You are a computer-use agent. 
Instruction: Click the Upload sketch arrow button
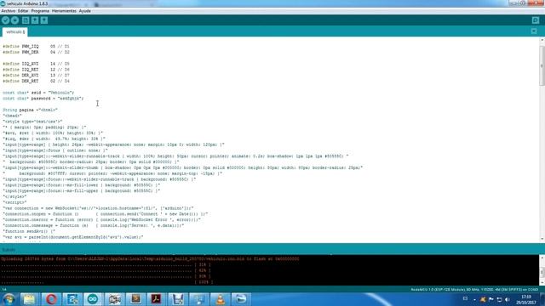pos(15,20)
